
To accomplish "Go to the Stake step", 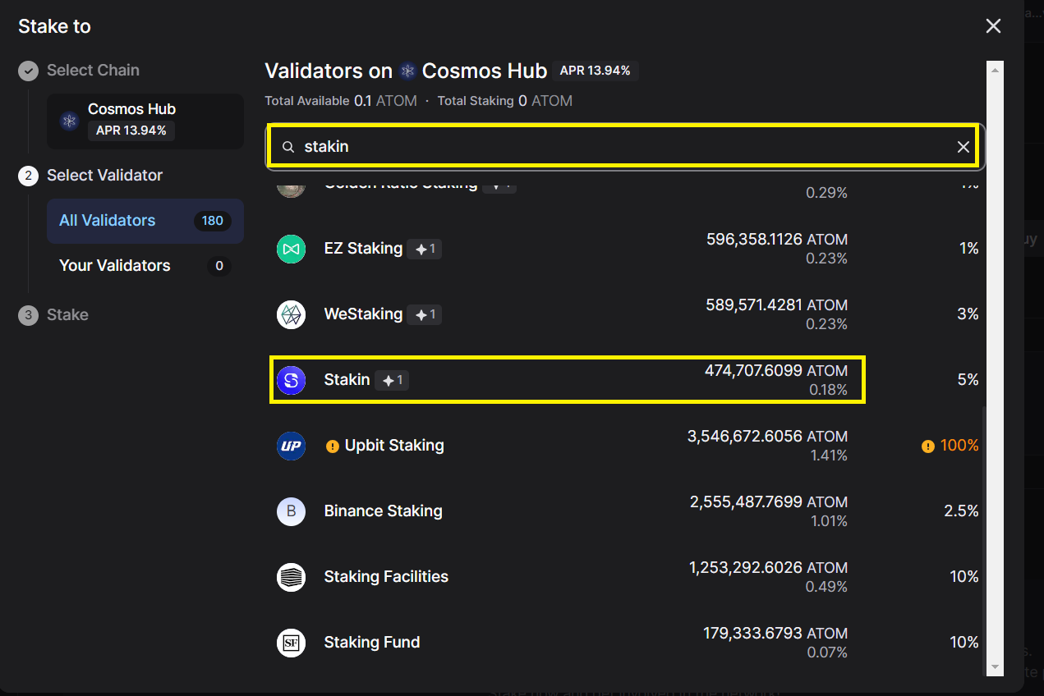I will [x=67, y=315].
